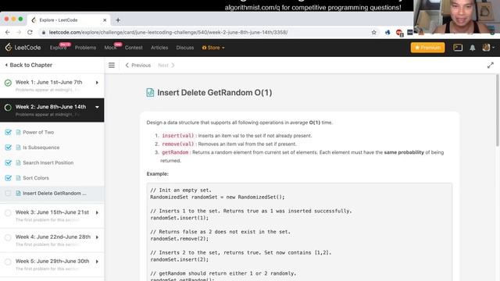Expand Week 3: June 15th–June 21st arrow
The width and height of the screenshot is (500, 281).
[x=97, y=212]
